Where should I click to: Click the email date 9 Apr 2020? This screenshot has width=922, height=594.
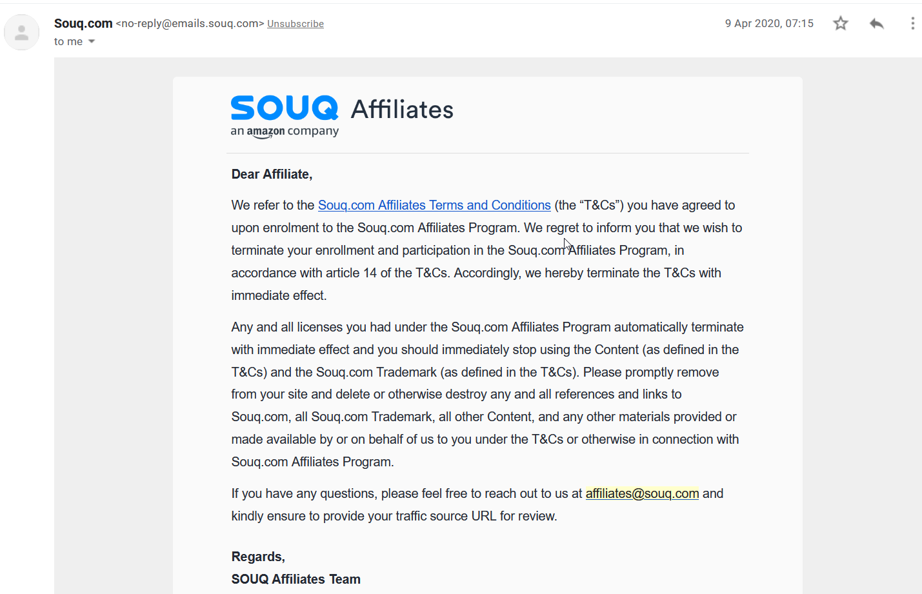769,24
